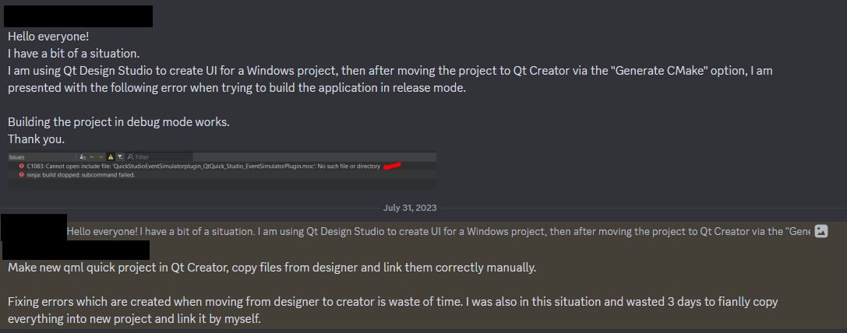Click the red error icon beside ninja message
Viewport: 847px width, 333px height.
point(21,175)
